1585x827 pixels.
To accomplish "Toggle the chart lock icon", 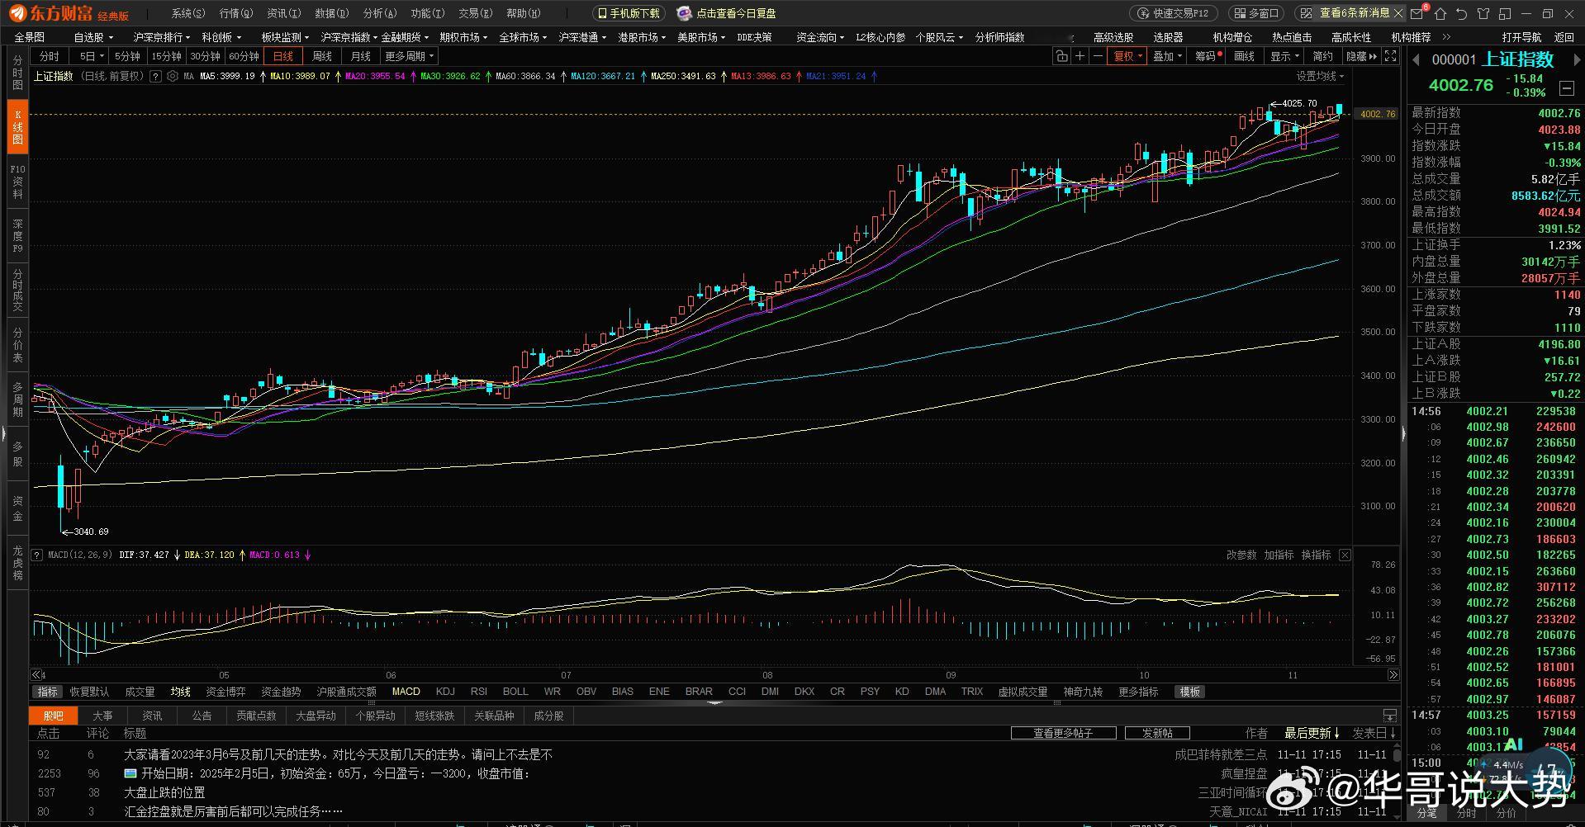I will coord(1061,56).
